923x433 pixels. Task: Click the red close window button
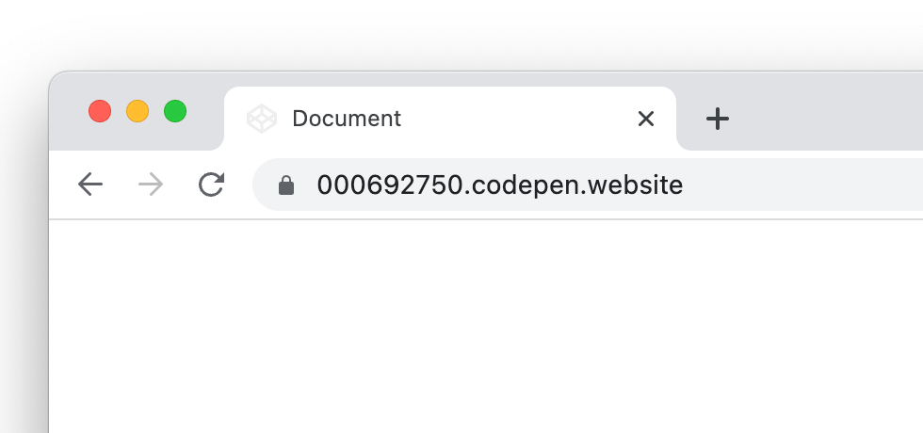coord(100,111)
